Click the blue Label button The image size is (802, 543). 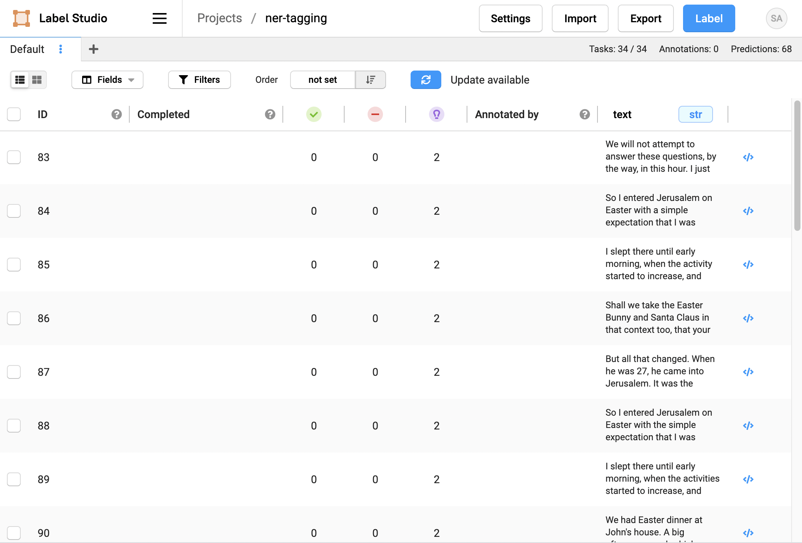[x=709, y=18]
